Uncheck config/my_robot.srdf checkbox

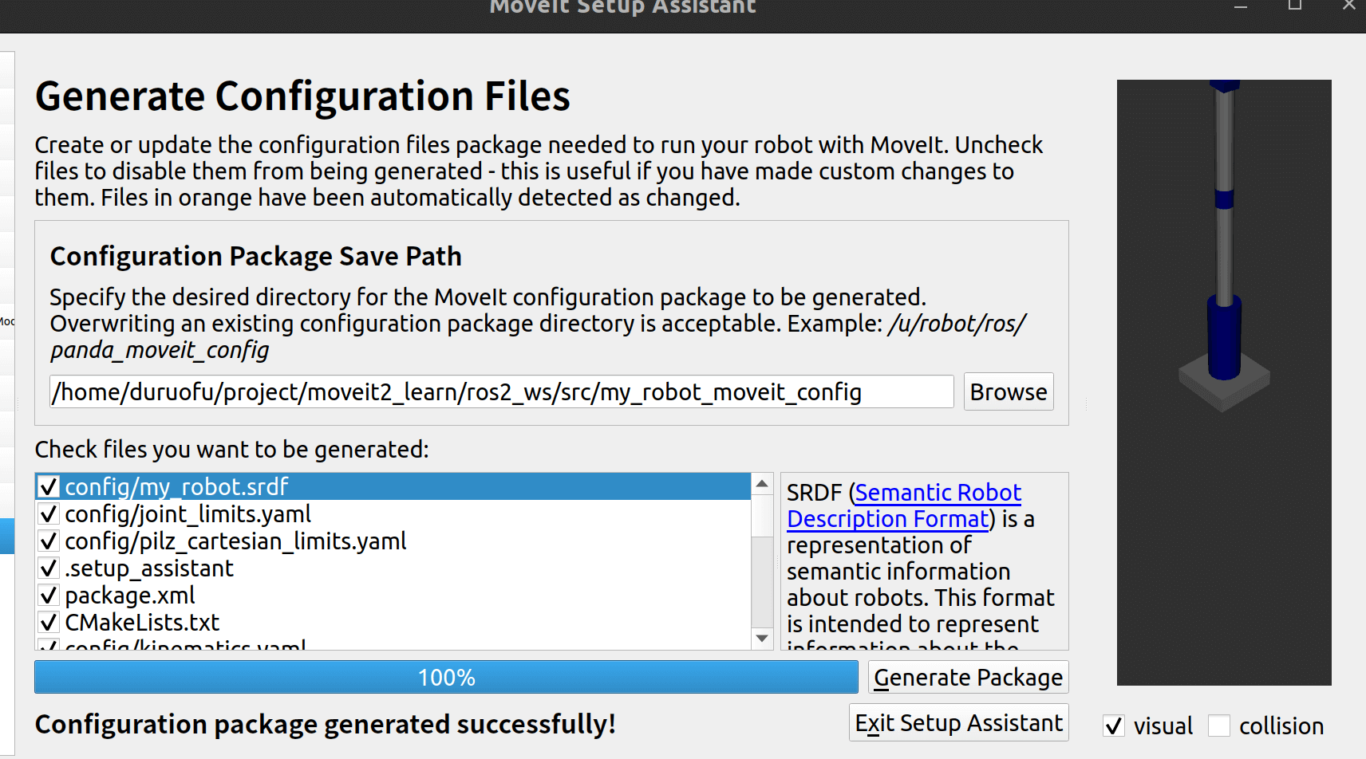[49, 486]
